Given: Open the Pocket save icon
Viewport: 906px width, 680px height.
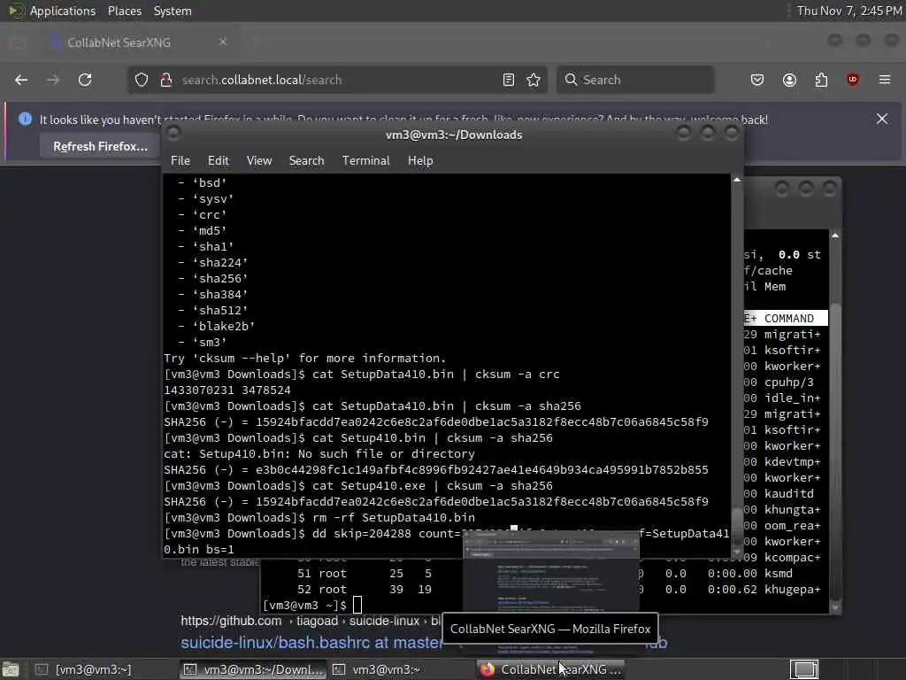Looking at the screenshot, I should click(x=757, y=80).
